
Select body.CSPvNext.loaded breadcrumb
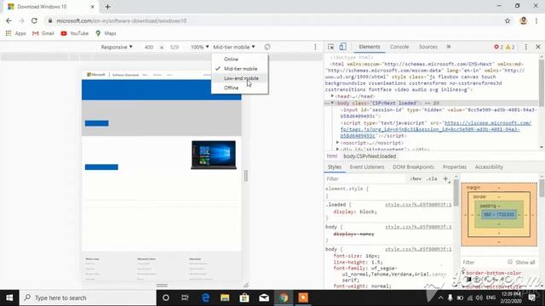click(370, 156)
